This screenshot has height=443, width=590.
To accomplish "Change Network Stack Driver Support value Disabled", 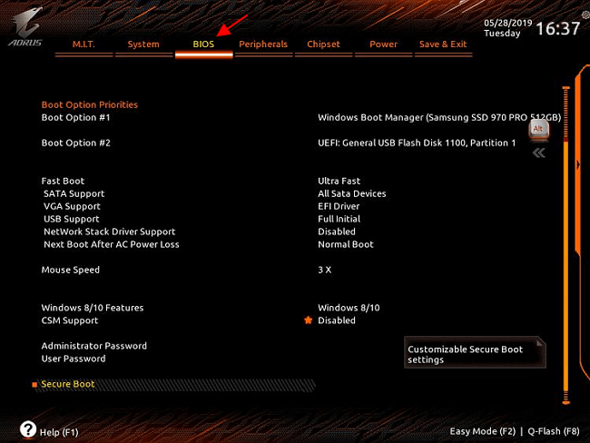I will click(x=337, y=231).
